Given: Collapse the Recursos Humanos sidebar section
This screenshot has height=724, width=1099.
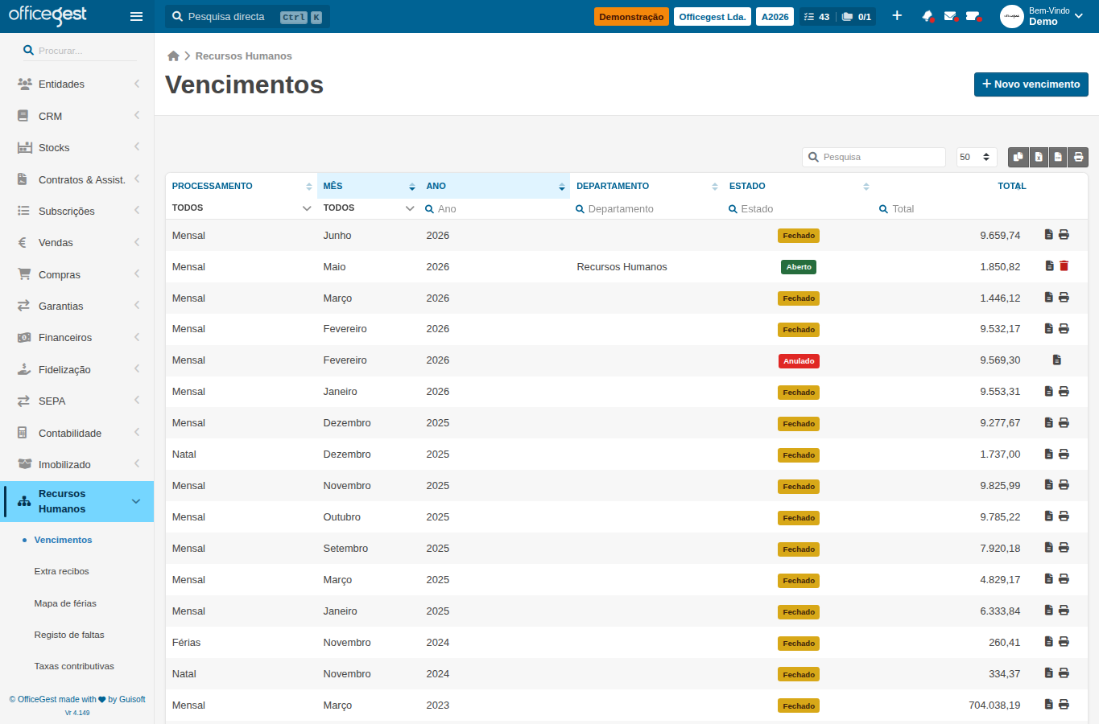Looking at the screenshot, I should (77, 501).
